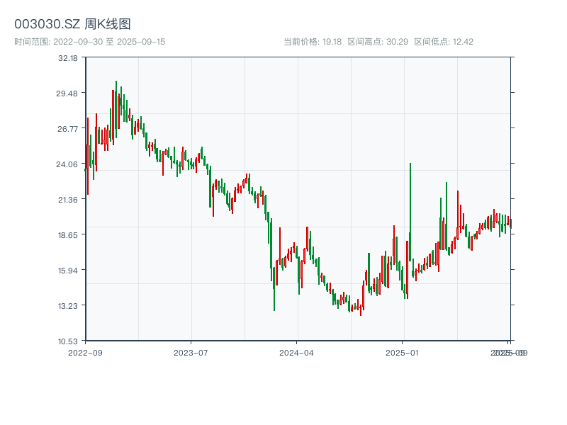Screen dimensions: 567x425
Task: Click the 15.94 y-axis price label
Action: point(68,270)
